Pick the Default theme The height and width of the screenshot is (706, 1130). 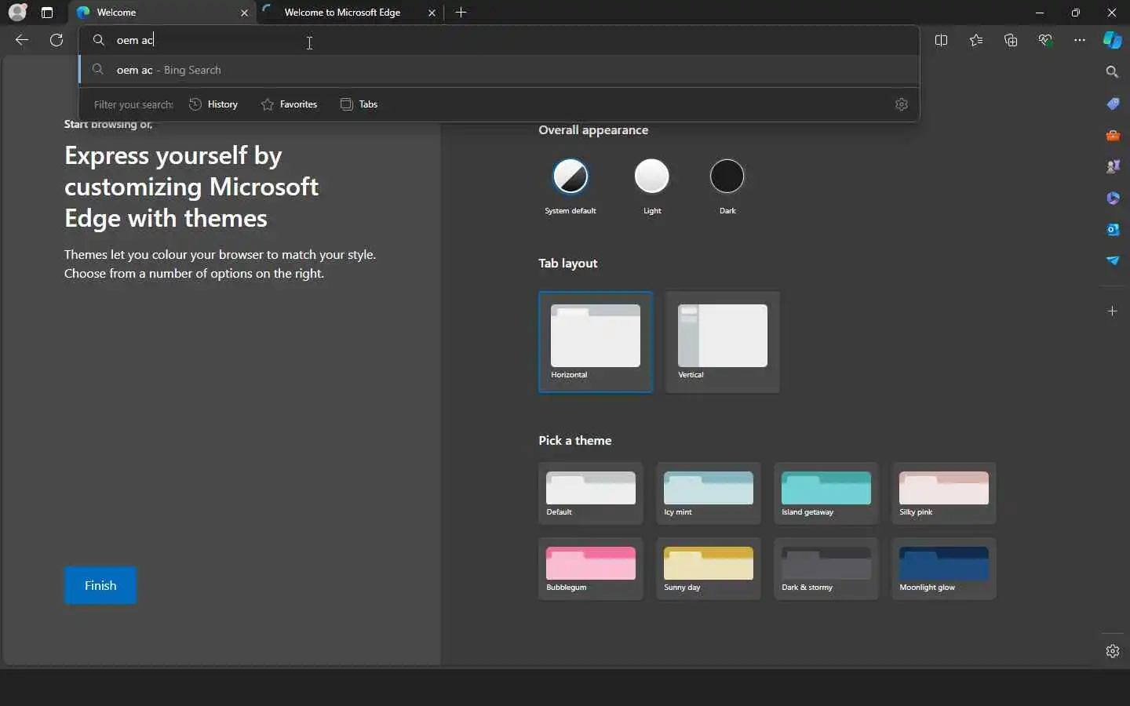tap(591, 493)
